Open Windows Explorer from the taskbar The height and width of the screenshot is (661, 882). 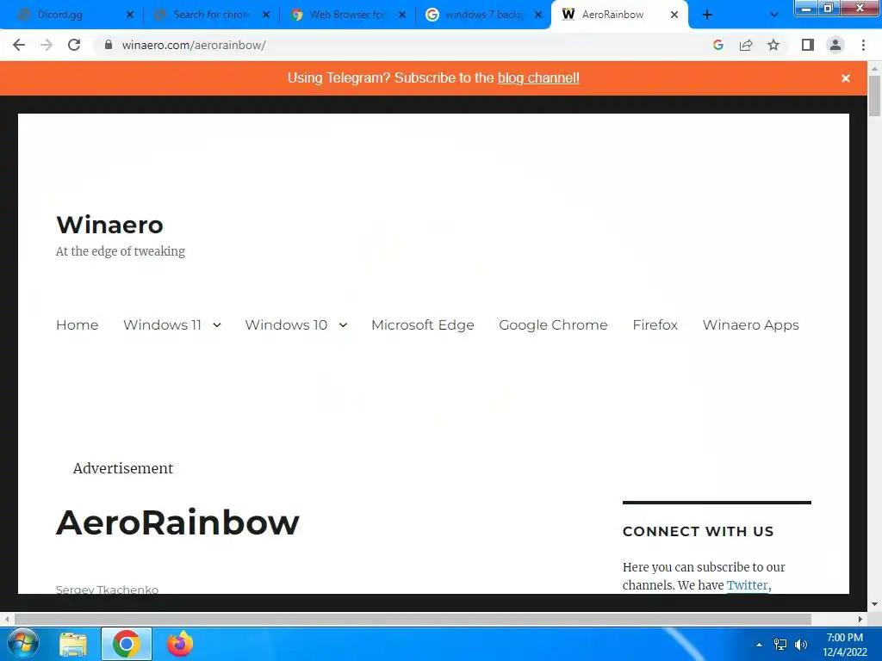(73, 644)
